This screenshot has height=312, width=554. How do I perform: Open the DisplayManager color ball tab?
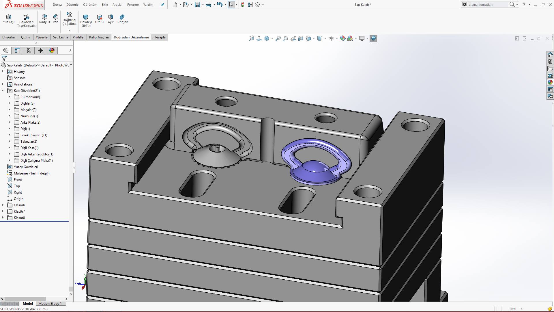pos(52,51)
